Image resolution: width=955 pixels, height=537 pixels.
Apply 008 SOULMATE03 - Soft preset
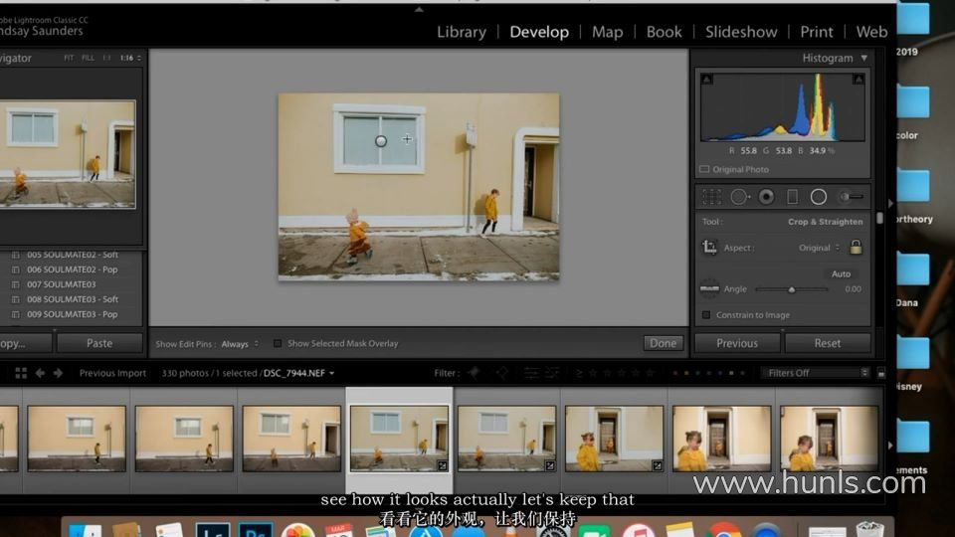[73, 299]
